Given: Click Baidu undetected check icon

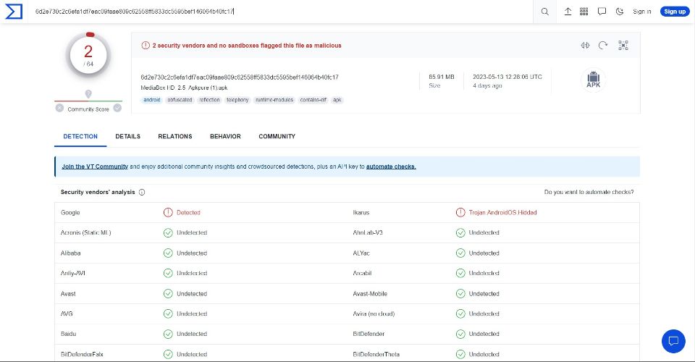Looking at the screenshot, I should click(x=168, y=334).
